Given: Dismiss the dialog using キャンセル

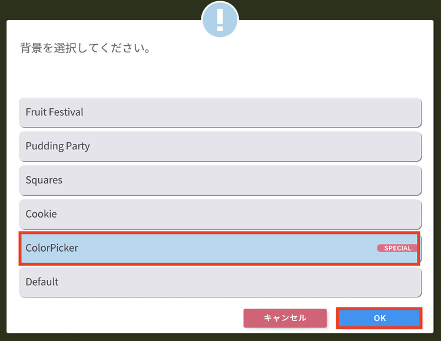Looking at the screenshot, I should coord(285,318).
